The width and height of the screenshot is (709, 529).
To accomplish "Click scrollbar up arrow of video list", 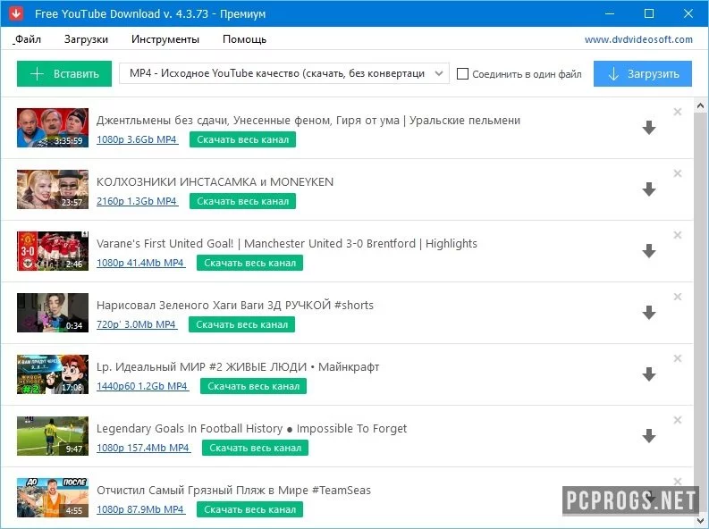I will (701, 106).
